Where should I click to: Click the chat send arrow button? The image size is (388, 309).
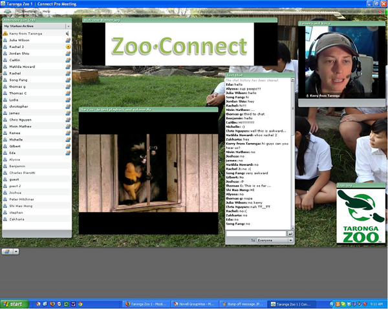[290, 234]
